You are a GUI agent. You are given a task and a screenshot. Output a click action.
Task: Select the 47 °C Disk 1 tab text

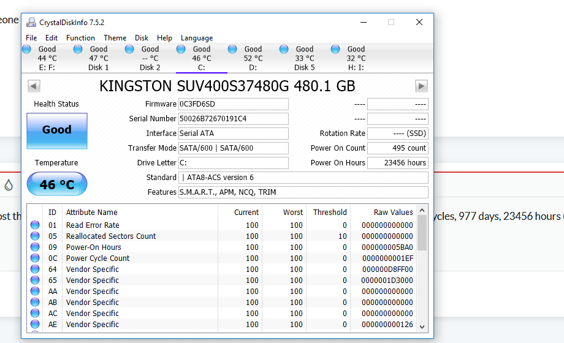click(x=99, y=58)
